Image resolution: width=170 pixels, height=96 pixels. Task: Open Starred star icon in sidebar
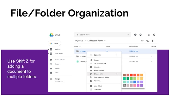point(51,68)
